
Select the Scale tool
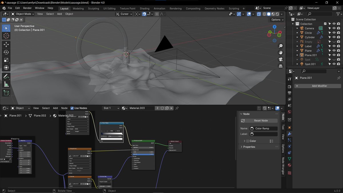[6, 60]
